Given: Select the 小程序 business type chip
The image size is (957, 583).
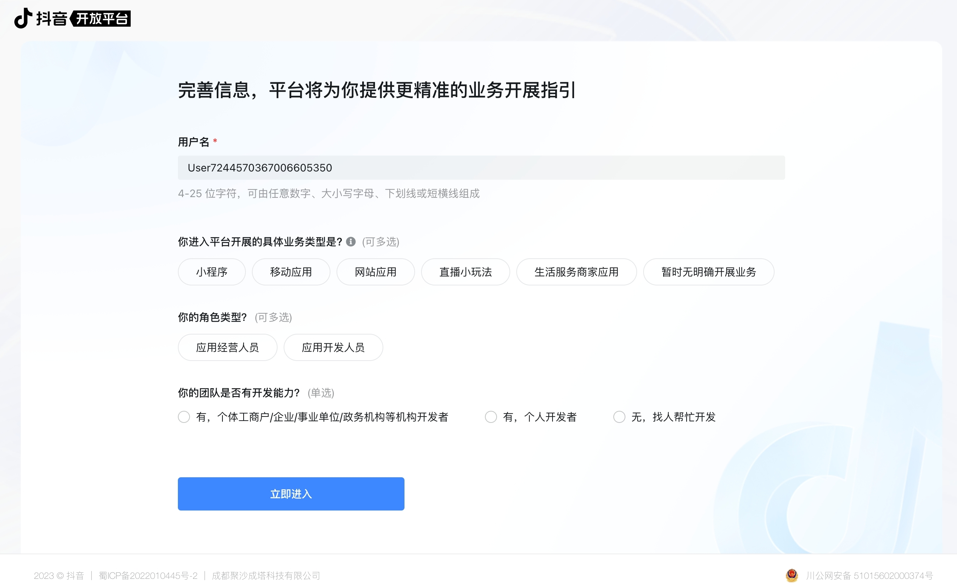Looking at the screenshot, I should (x=211, y=272).
